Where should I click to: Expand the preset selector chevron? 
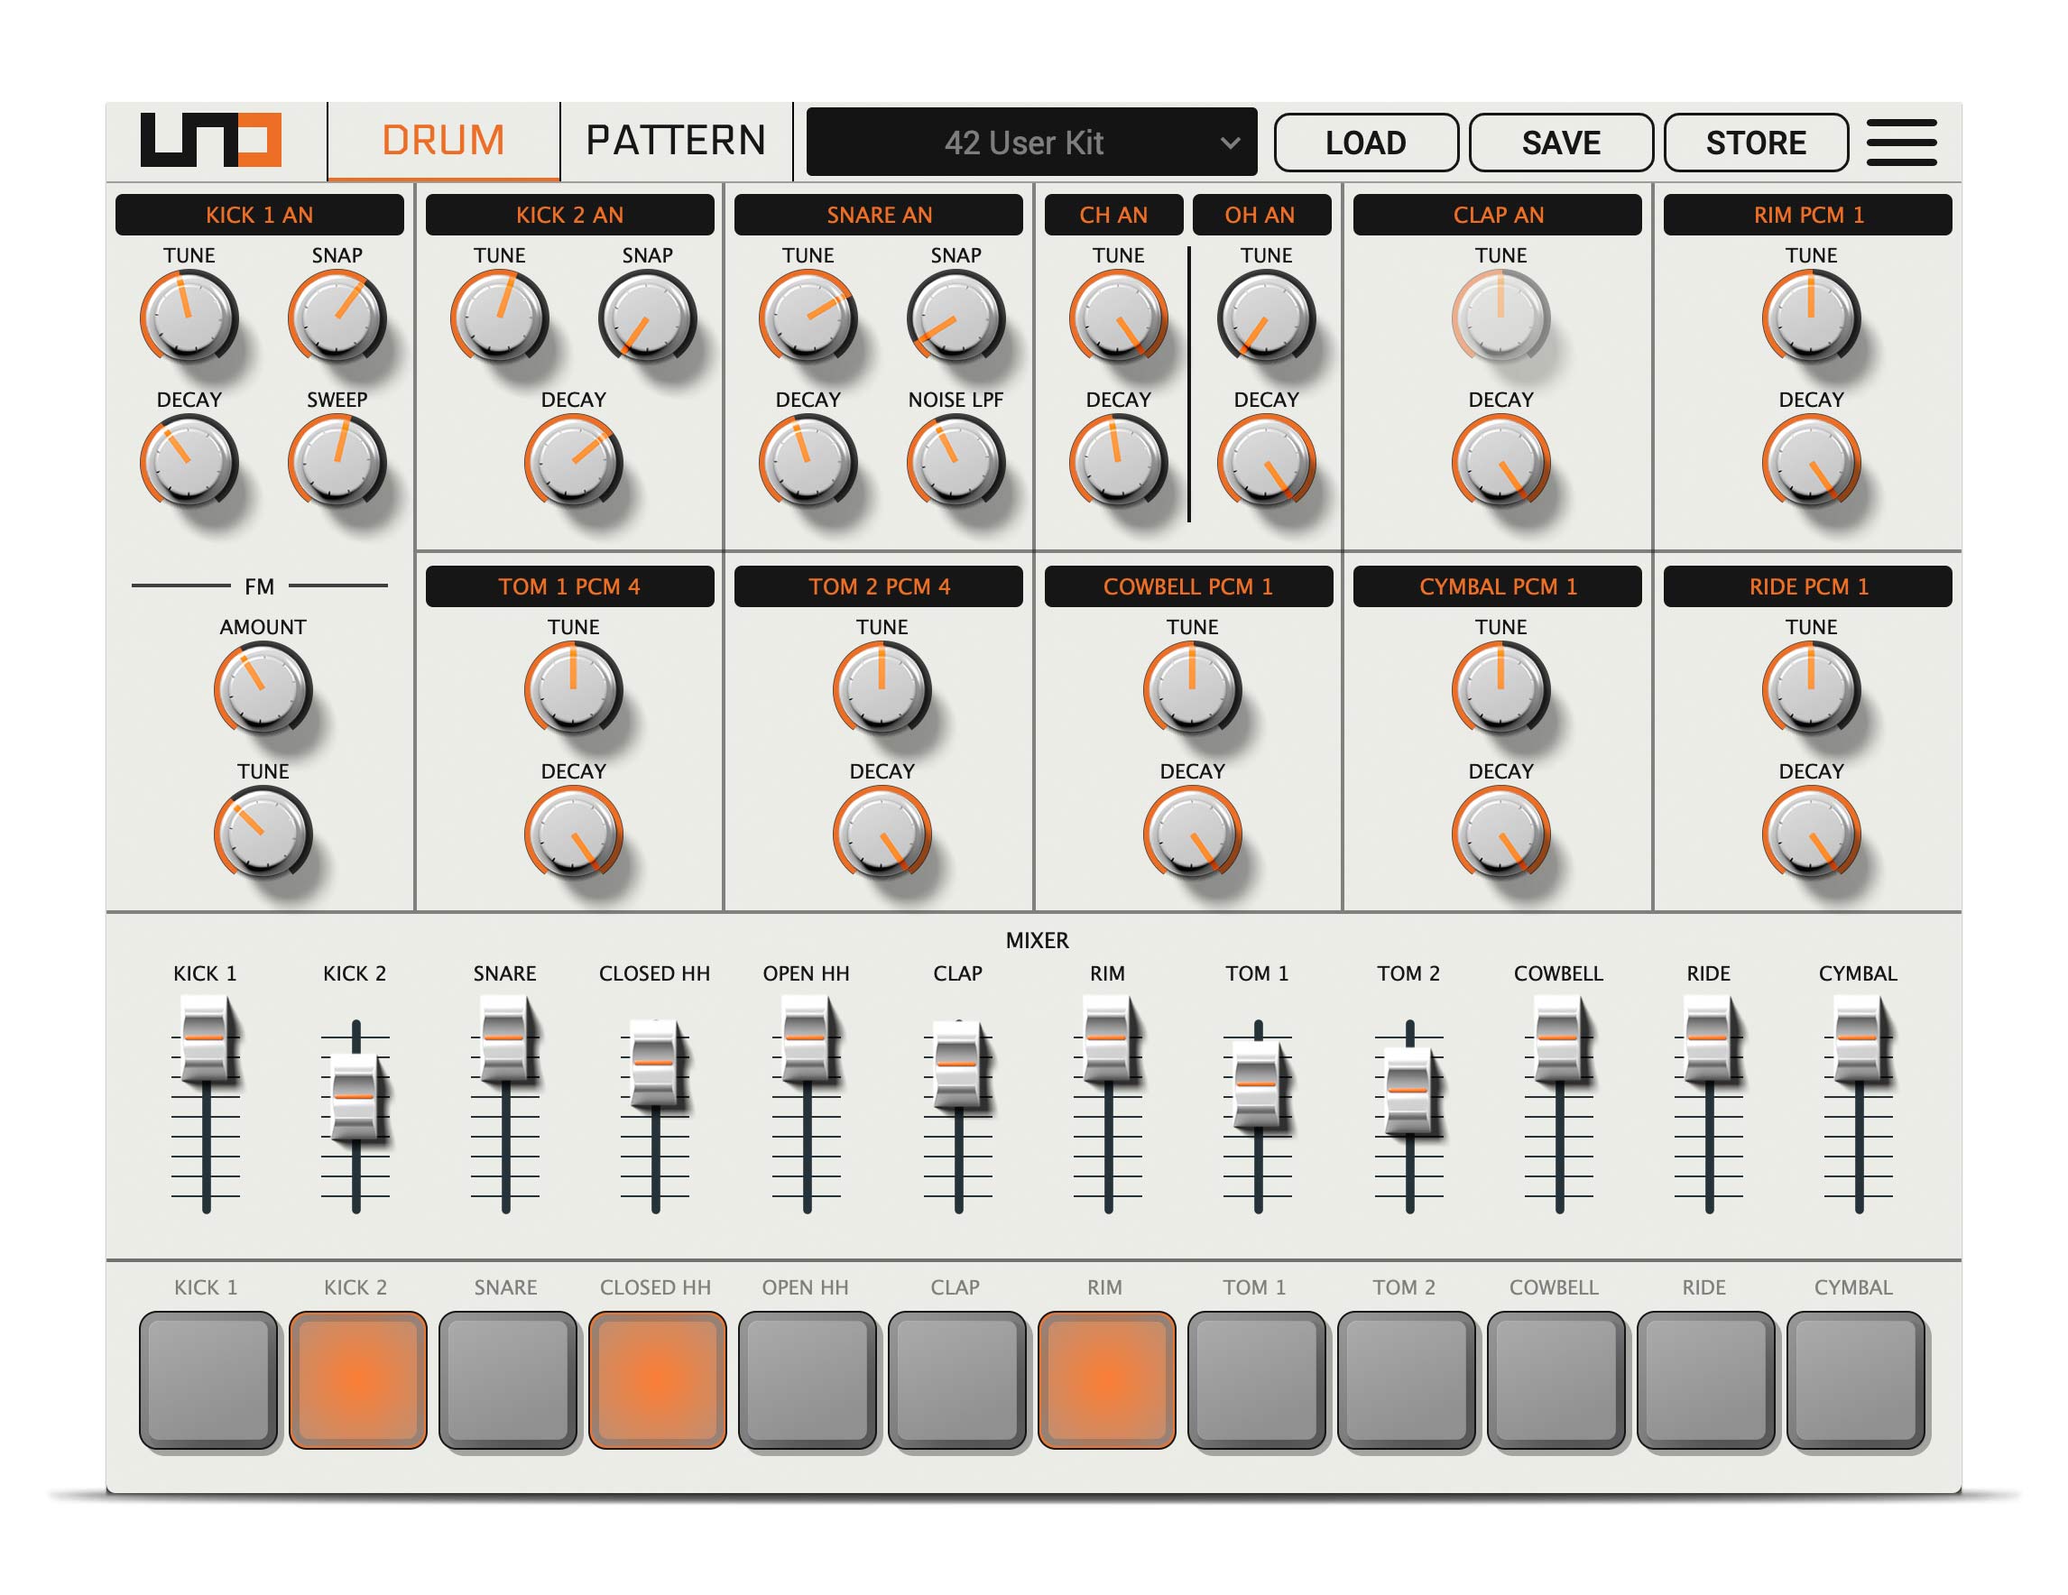click(1232, 143)
